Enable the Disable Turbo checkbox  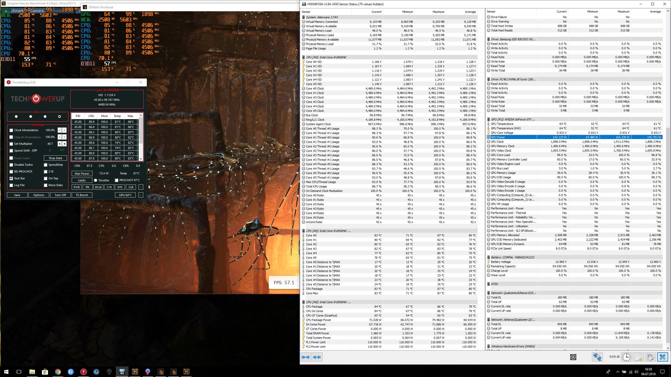11,165
